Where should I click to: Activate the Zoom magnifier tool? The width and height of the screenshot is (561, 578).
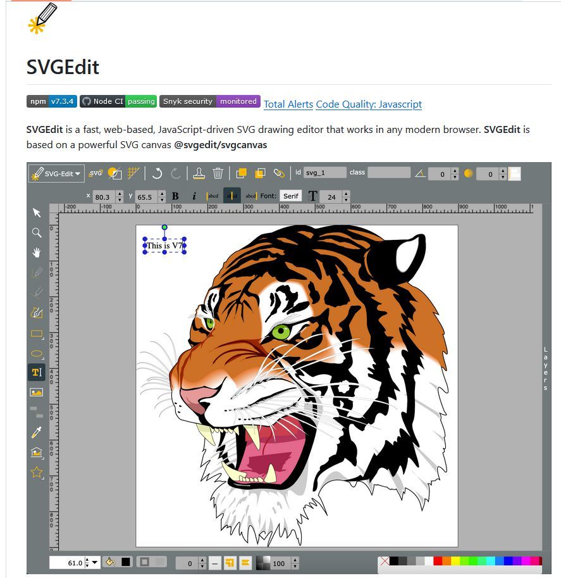tap(37, 232)
